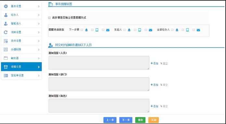Image resolution: width=226 pixels, height=124 pixels.
Task: Click the smart-select person icon beside 智能选人
Action: point(6,23)
